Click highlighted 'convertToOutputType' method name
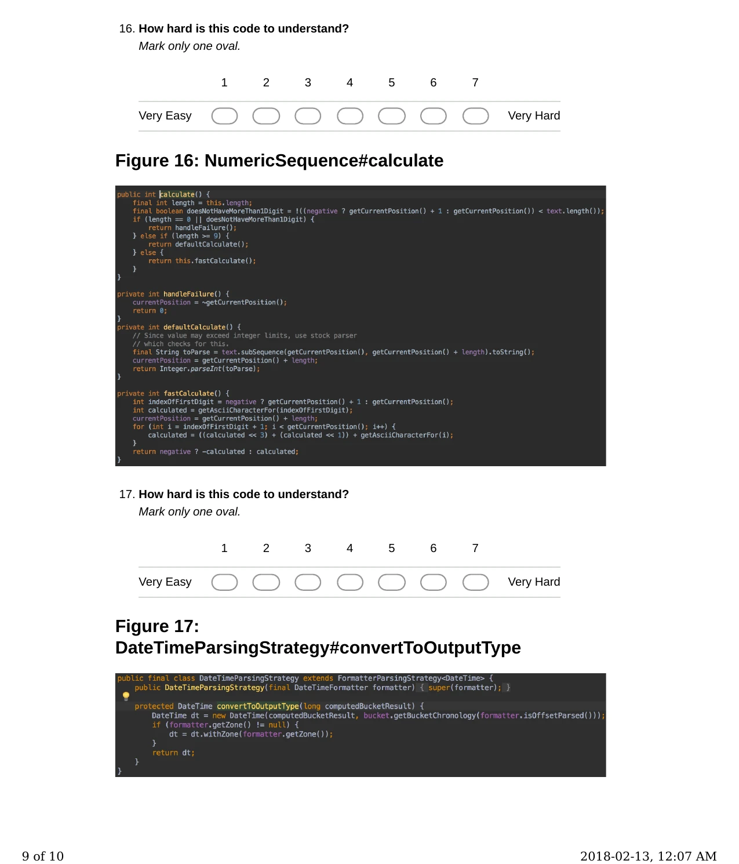739x864 pixels. (258, 706)
